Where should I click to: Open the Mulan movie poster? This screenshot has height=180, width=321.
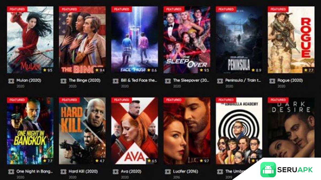[x=30, y=40]
